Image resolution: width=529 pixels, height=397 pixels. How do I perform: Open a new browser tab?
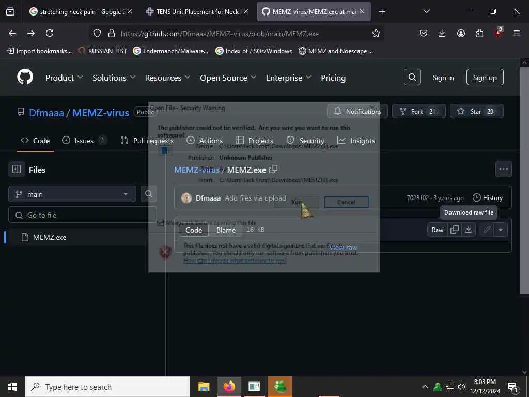click(x=382, y=11)
